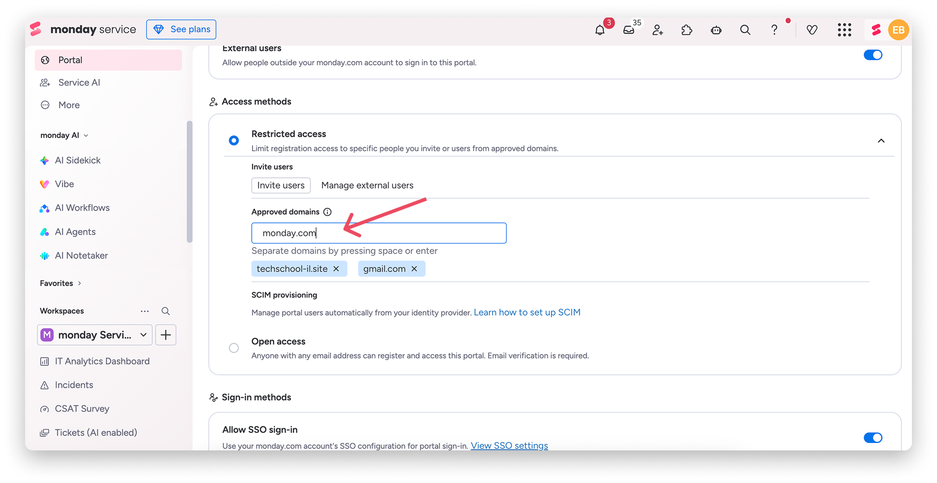Click the search magnifier in top bar
Screen dimensions: 937x483
[x=745, y=30]
